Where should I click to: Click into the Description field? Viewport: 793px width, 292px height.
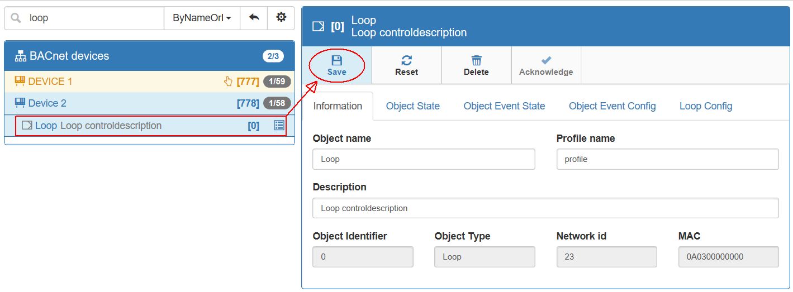click(545, 208)
